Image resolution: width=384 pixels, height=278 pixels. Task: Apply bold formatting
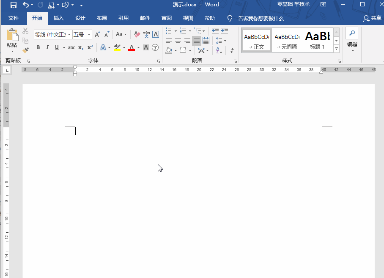click(x=38, y=47)
